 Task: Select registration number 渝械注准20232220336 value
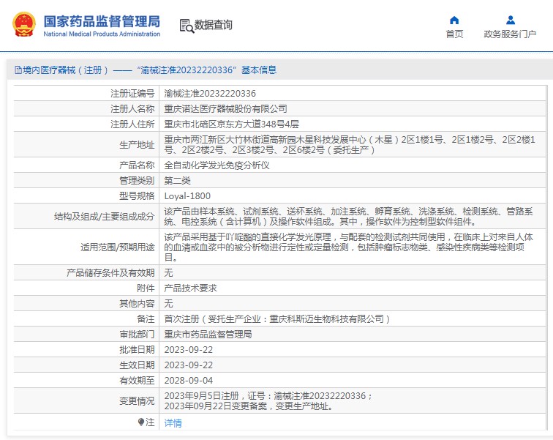(x=210, y=94)
